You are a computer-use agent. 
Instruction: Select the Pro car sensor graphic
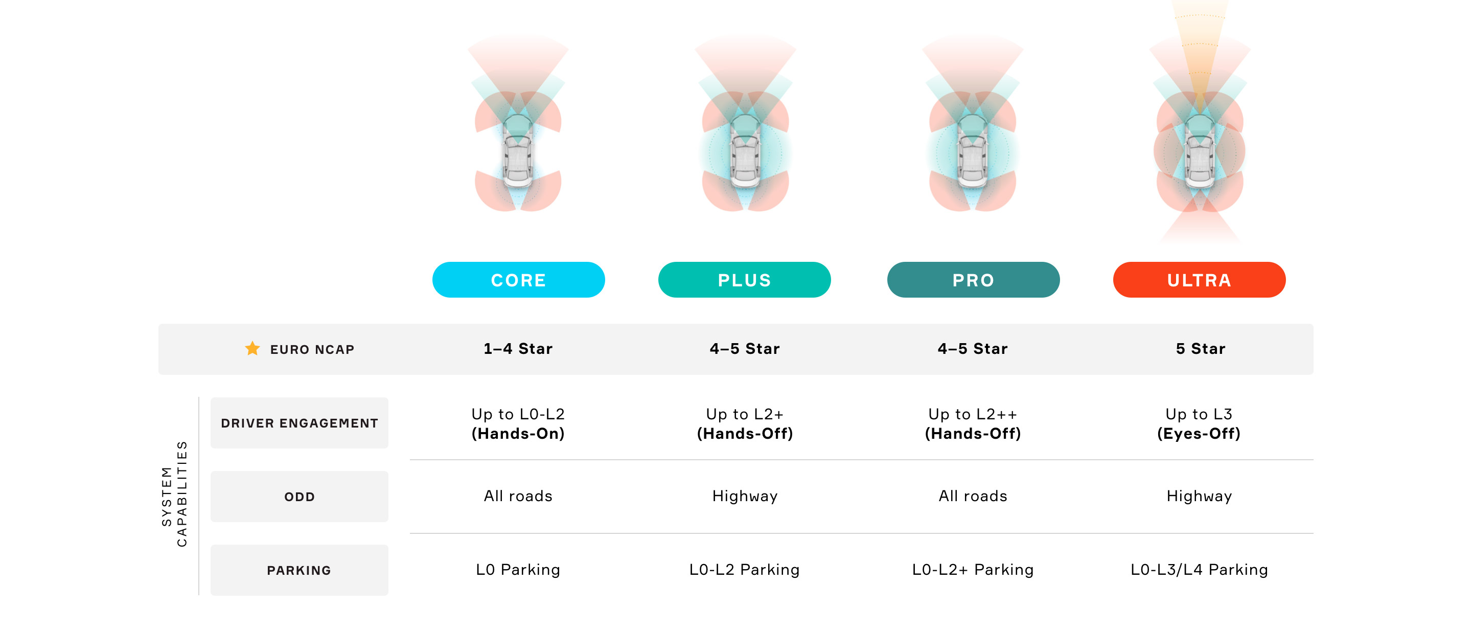tap(973, 125)
